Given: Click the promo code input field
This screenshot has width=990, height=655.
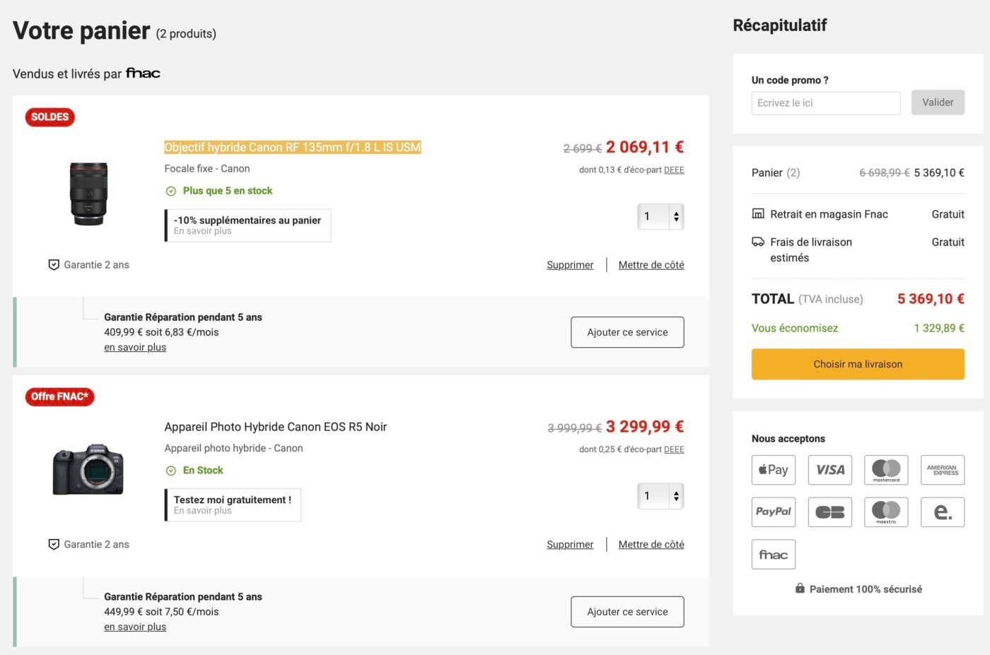Looking at the screenshot, I should coord(826,102).
